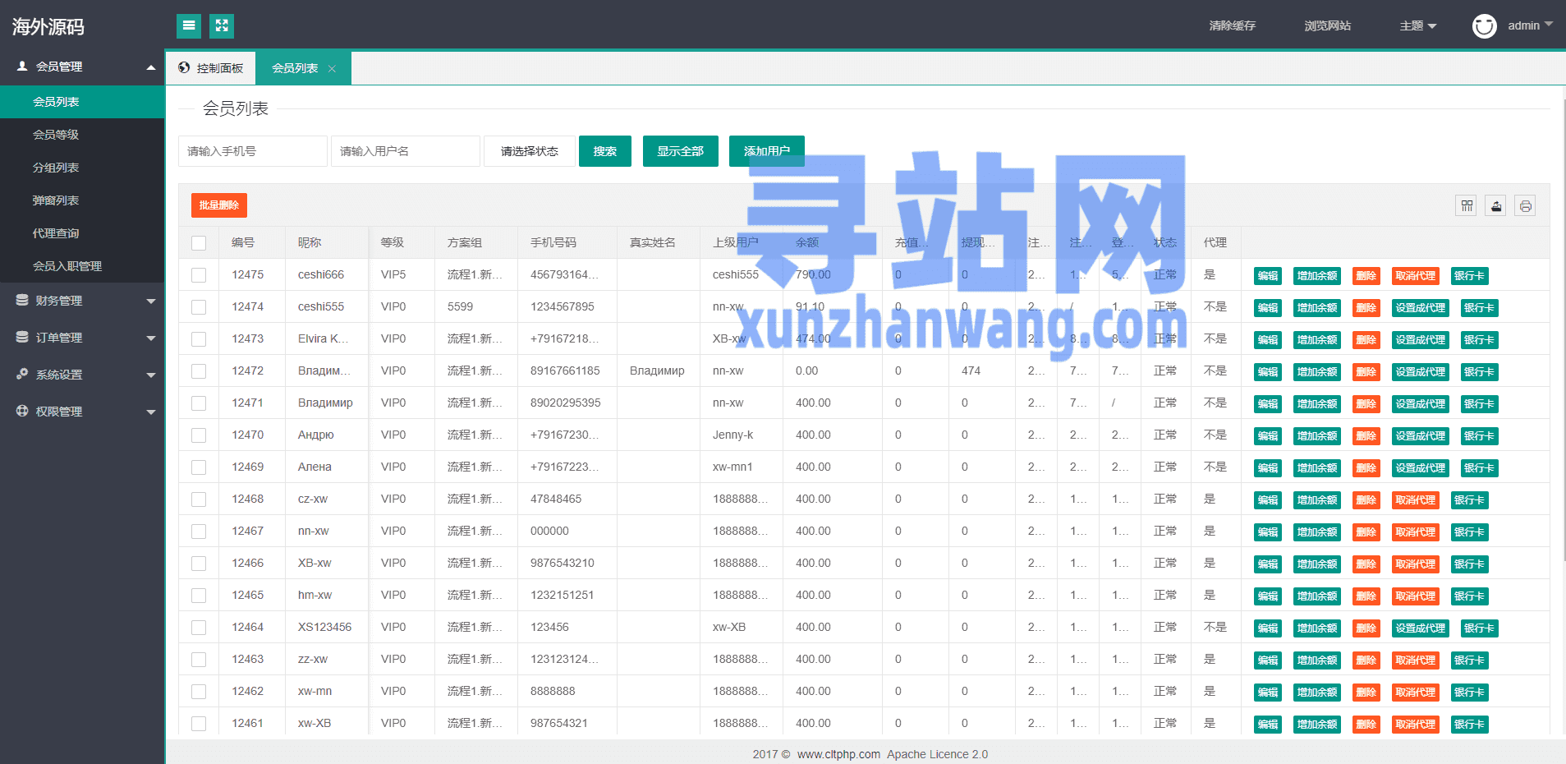Select the checkbox for member 12475
The width and height of the screenshot is (1566, 764).
click(x=199, y=275)
